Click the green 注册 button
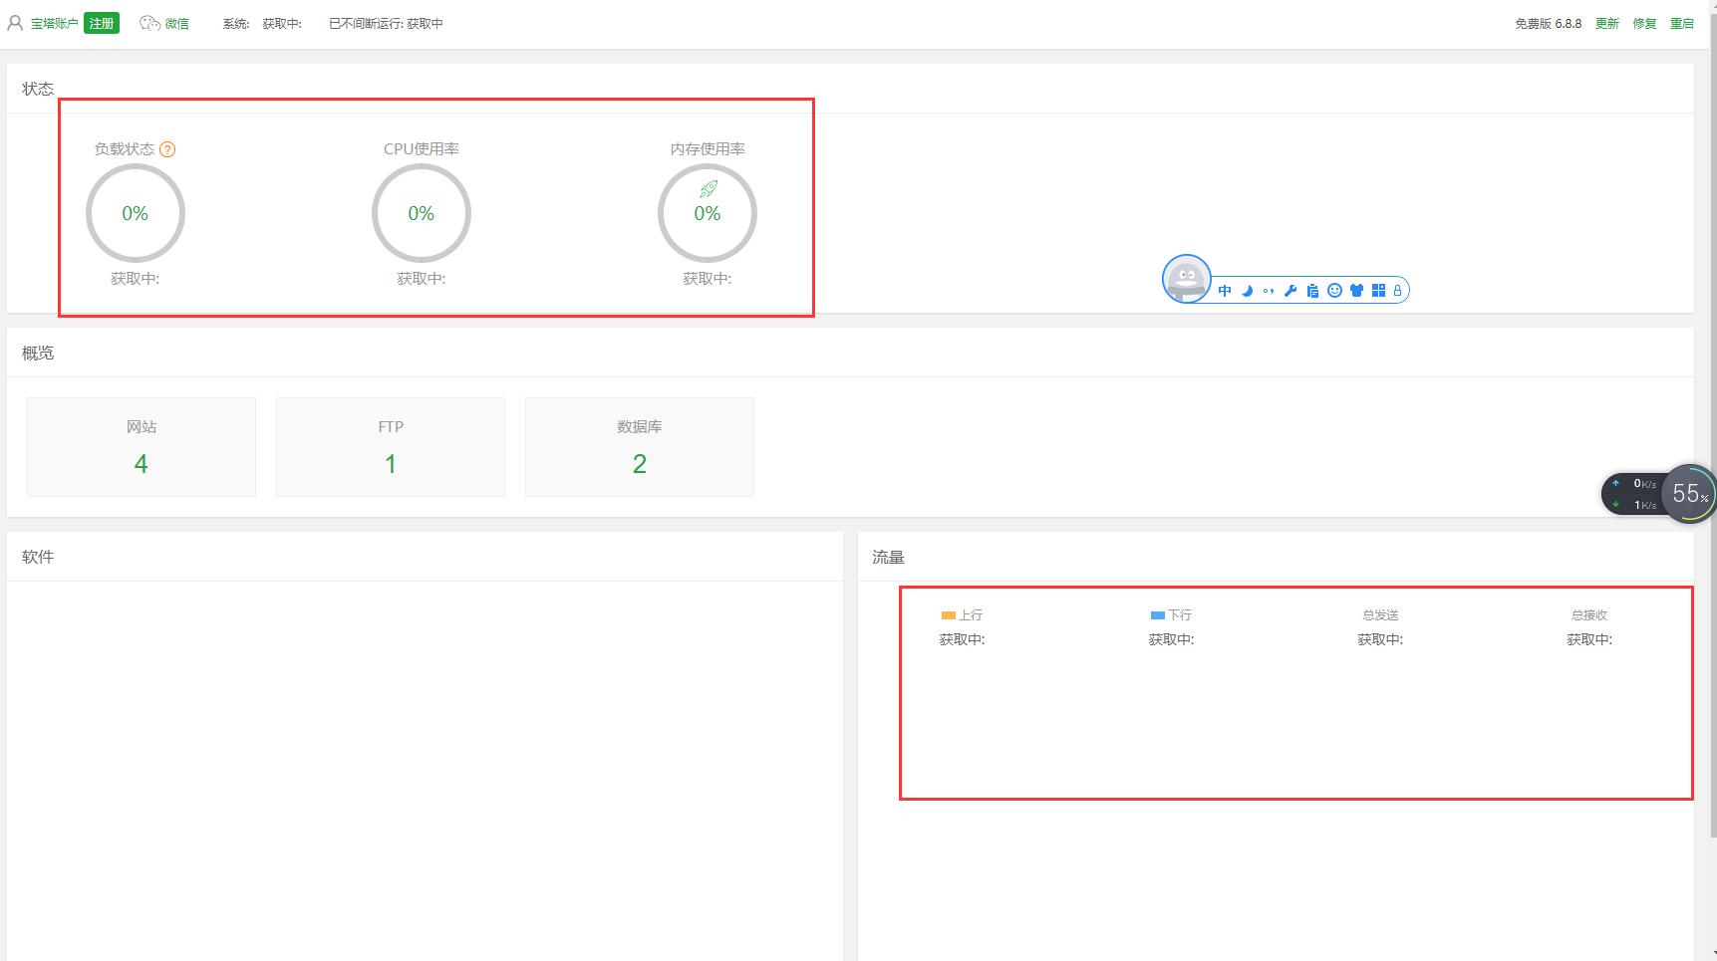Screen dimensions: 1717x961 point(102,23)
